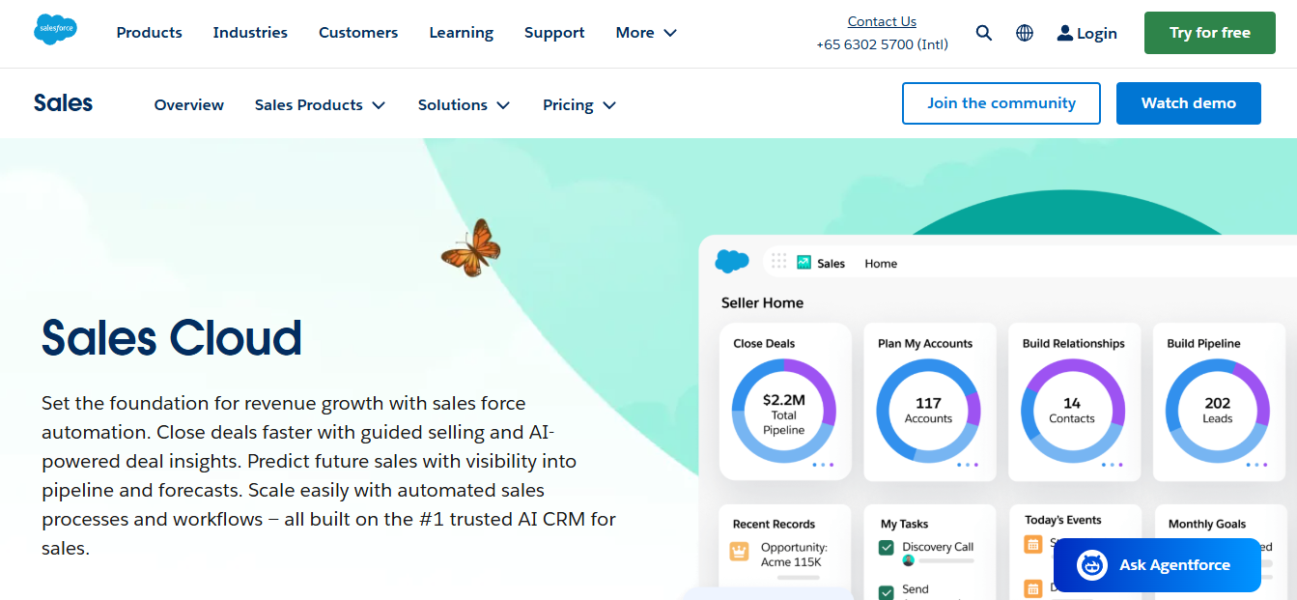1297x600 pixels.
Task: Click the Salesforce cloud logo inside the dashboard preview
Action: pyautogui.click(x=732, y=262)
